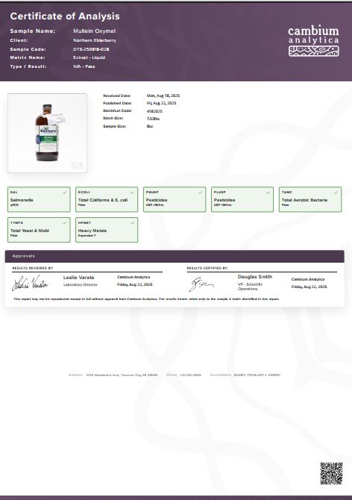Click the PLUSP card pass checkmark
Viewport: 352px width, 500px height.
[268, 193]
